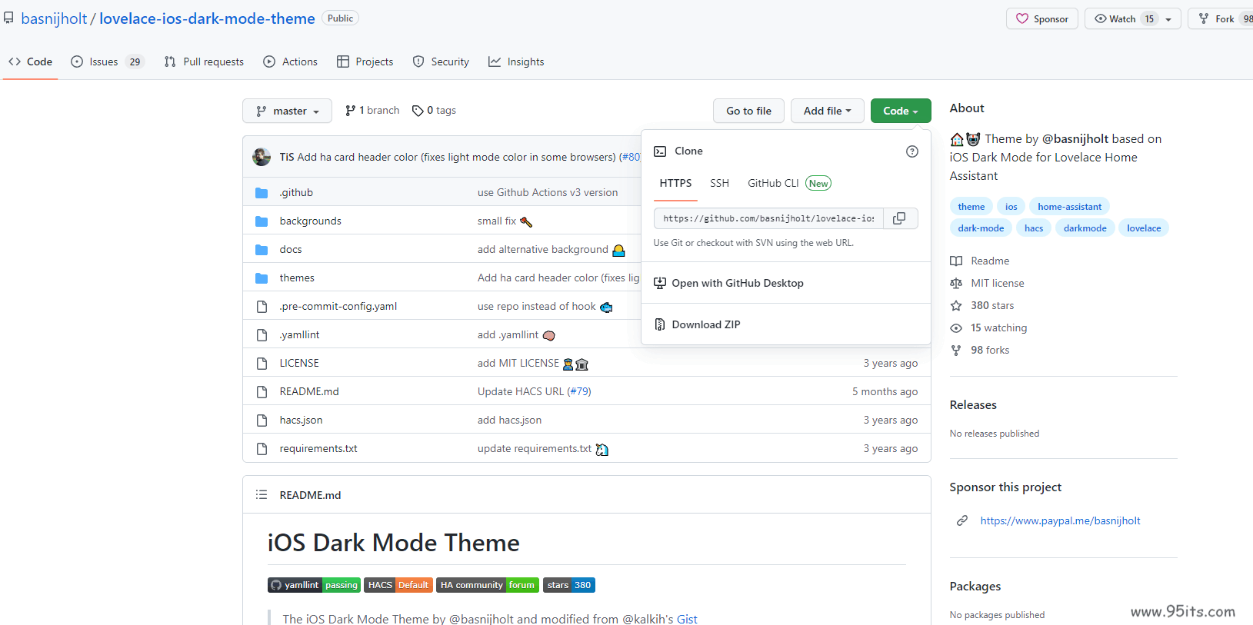
Task: Click the themes folder icon
Action: (262, 278)
